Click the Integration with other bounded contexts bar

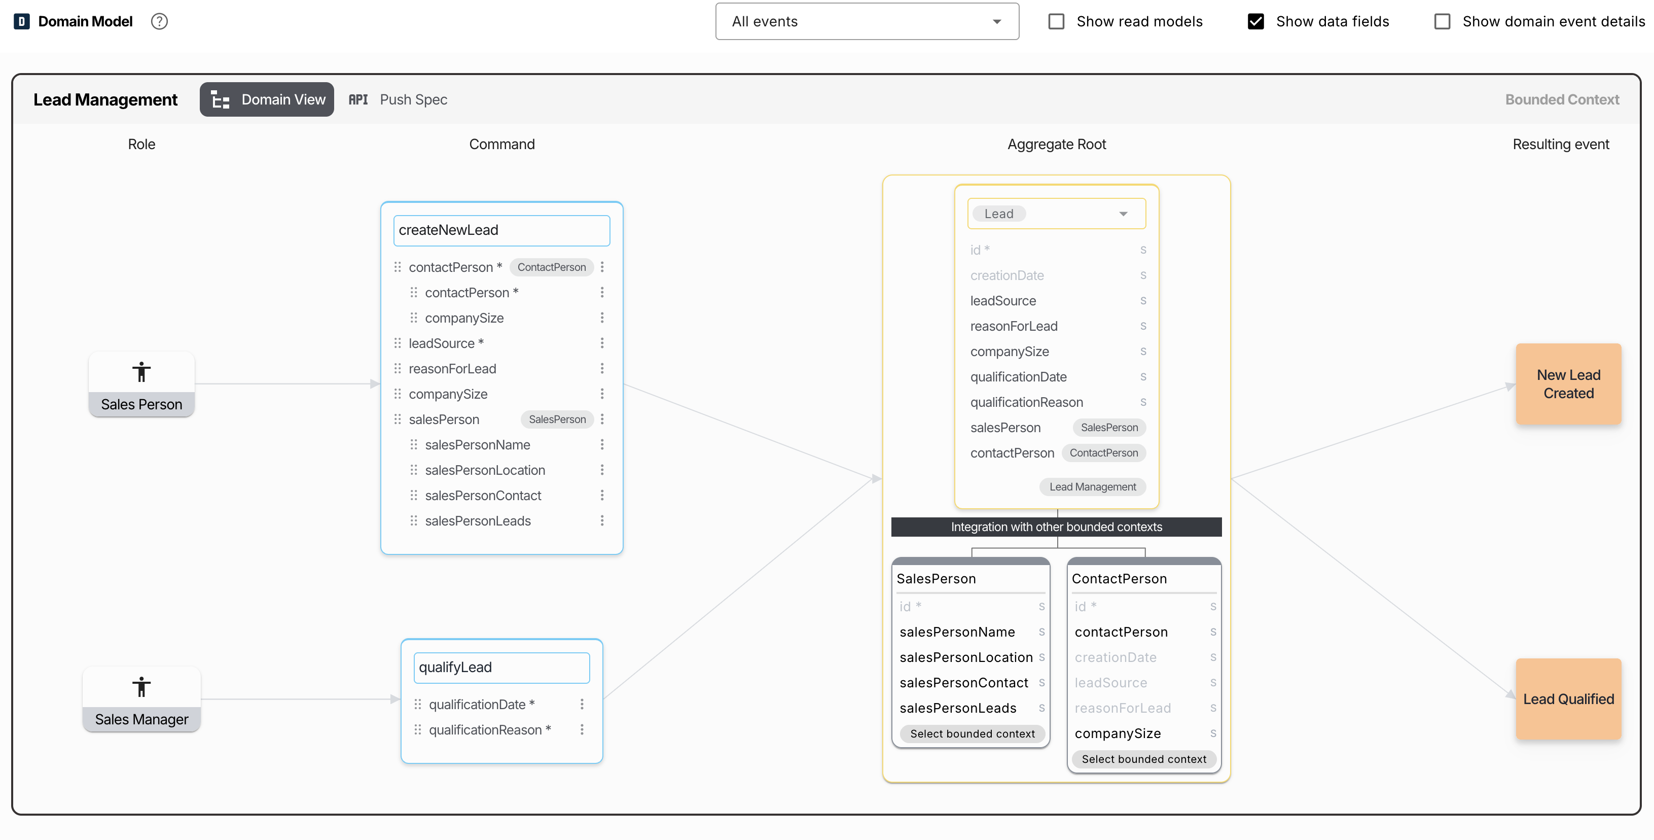pyautogui.click(x=1056, y=527)
